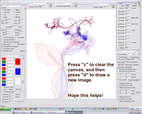Click Load source image from file

pos(63,6)
